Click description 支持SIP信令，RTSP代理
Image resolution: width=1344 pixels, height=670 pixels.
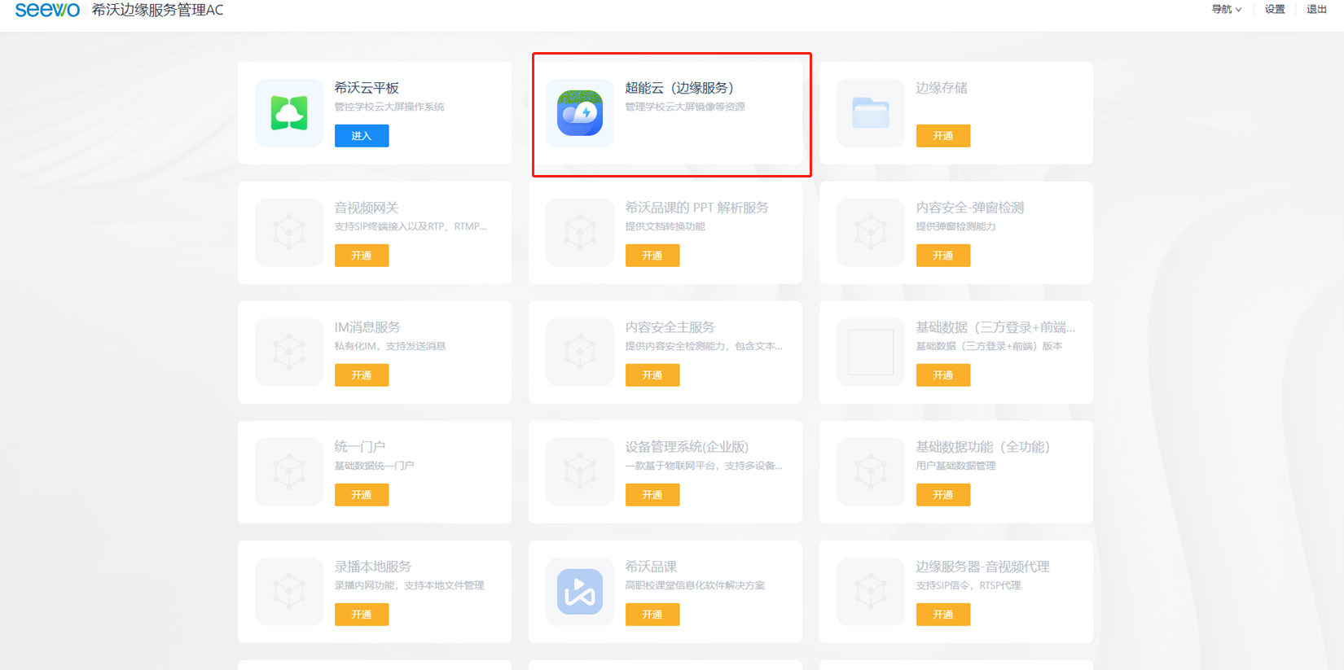pos(968,585)
